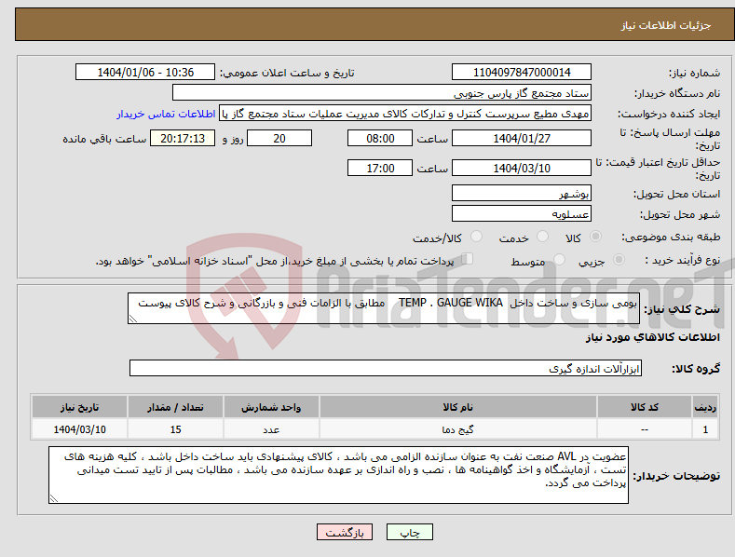This screenshot has width=735, height=557.
Task: Click the item name cell گیج دما
Action: [458, 429]
